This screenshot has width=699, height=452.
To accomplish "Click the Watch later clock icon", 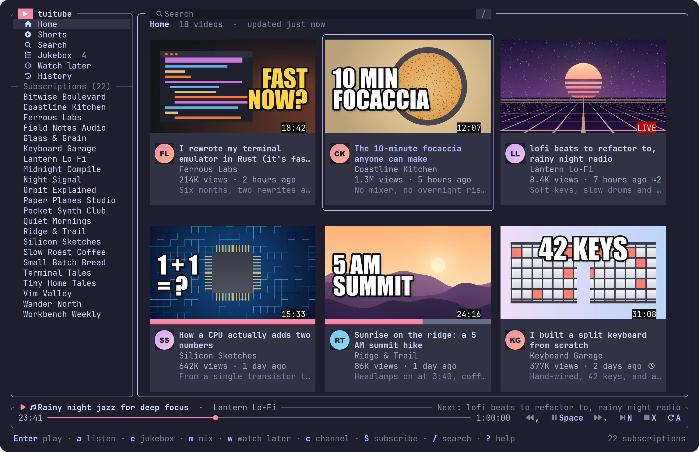I will coord(28,65).
